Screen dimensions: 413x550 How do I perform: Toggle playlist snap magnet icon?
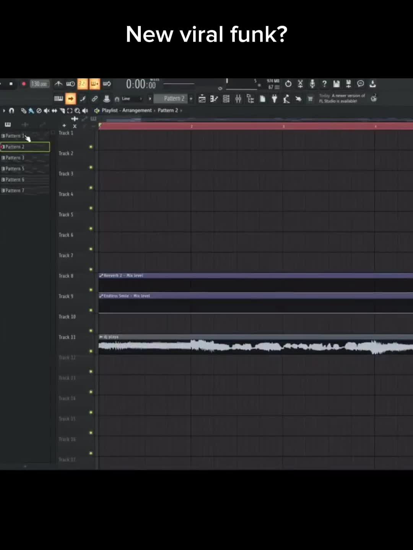(11, 110)
